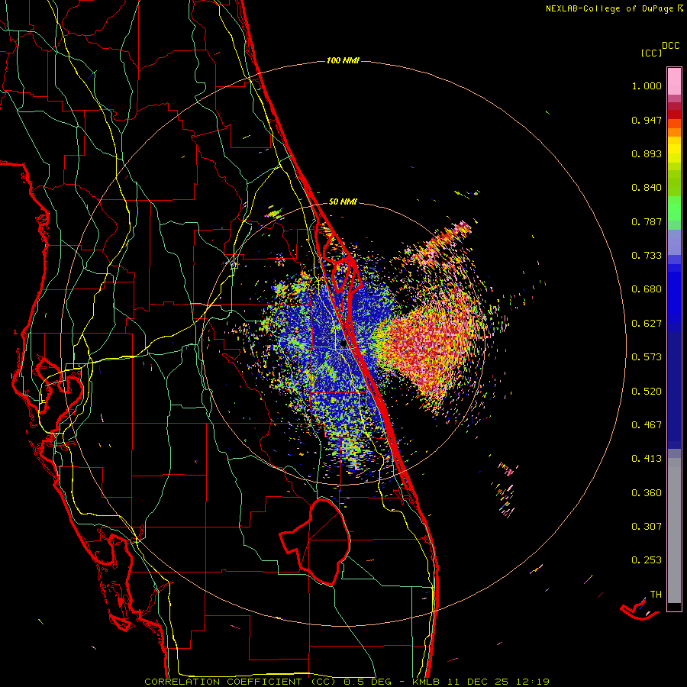687x687 pixels.
Task: Click the 0.360 scale value
Action: [647, 493]
